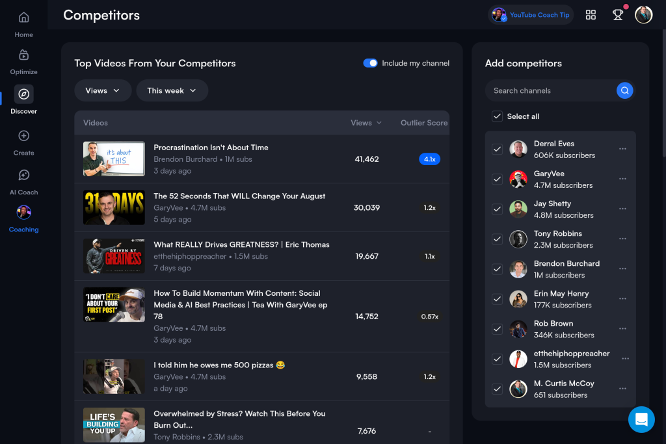Select the Discover compass icon

[24, 94]
